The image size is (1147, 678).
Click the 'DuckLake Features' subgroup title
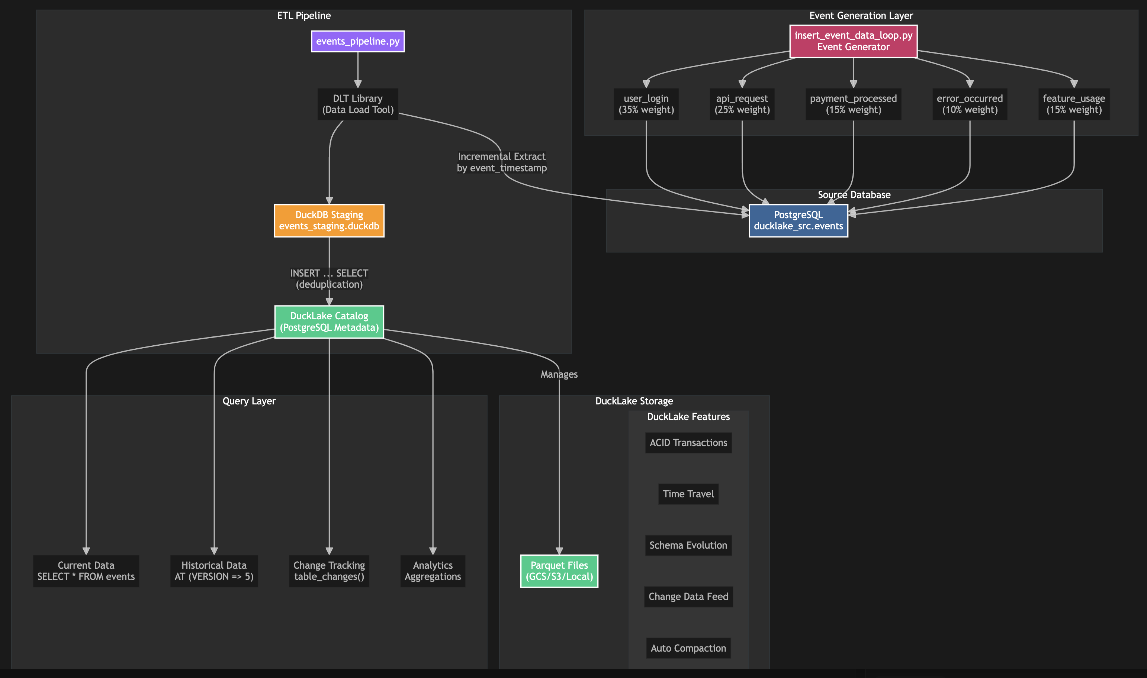coord(688,417)
